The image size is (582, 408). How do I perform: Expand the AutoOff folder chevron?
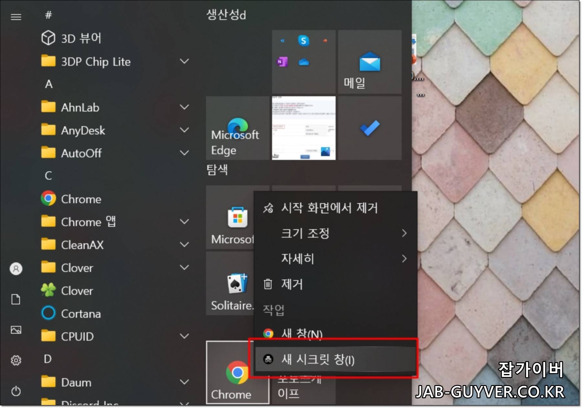pos(184,153)
